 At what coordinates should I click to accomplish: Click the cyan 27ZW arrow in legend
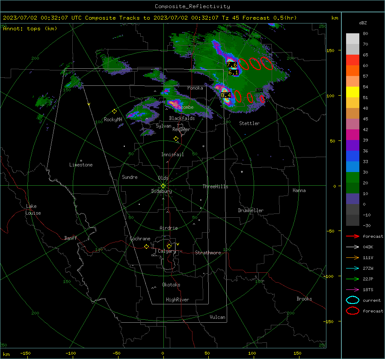tap(352, 269)
